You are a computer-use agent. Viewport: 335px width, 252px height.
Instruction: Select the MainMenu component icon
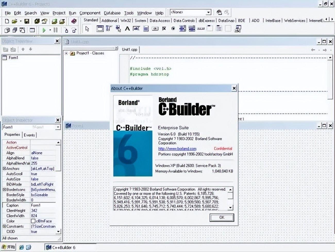point(109,29)
